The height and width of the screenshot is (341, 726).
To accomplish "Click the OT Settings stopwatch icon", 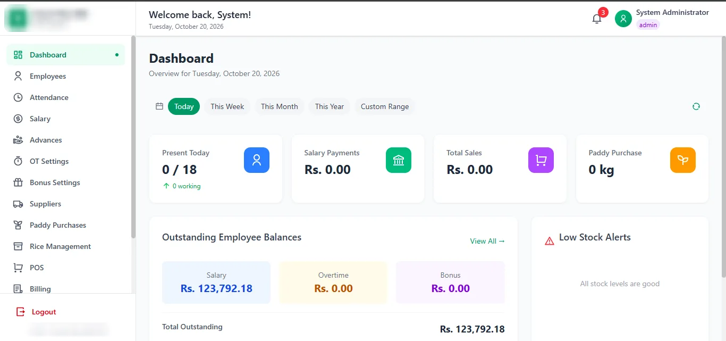I will 18,161.
